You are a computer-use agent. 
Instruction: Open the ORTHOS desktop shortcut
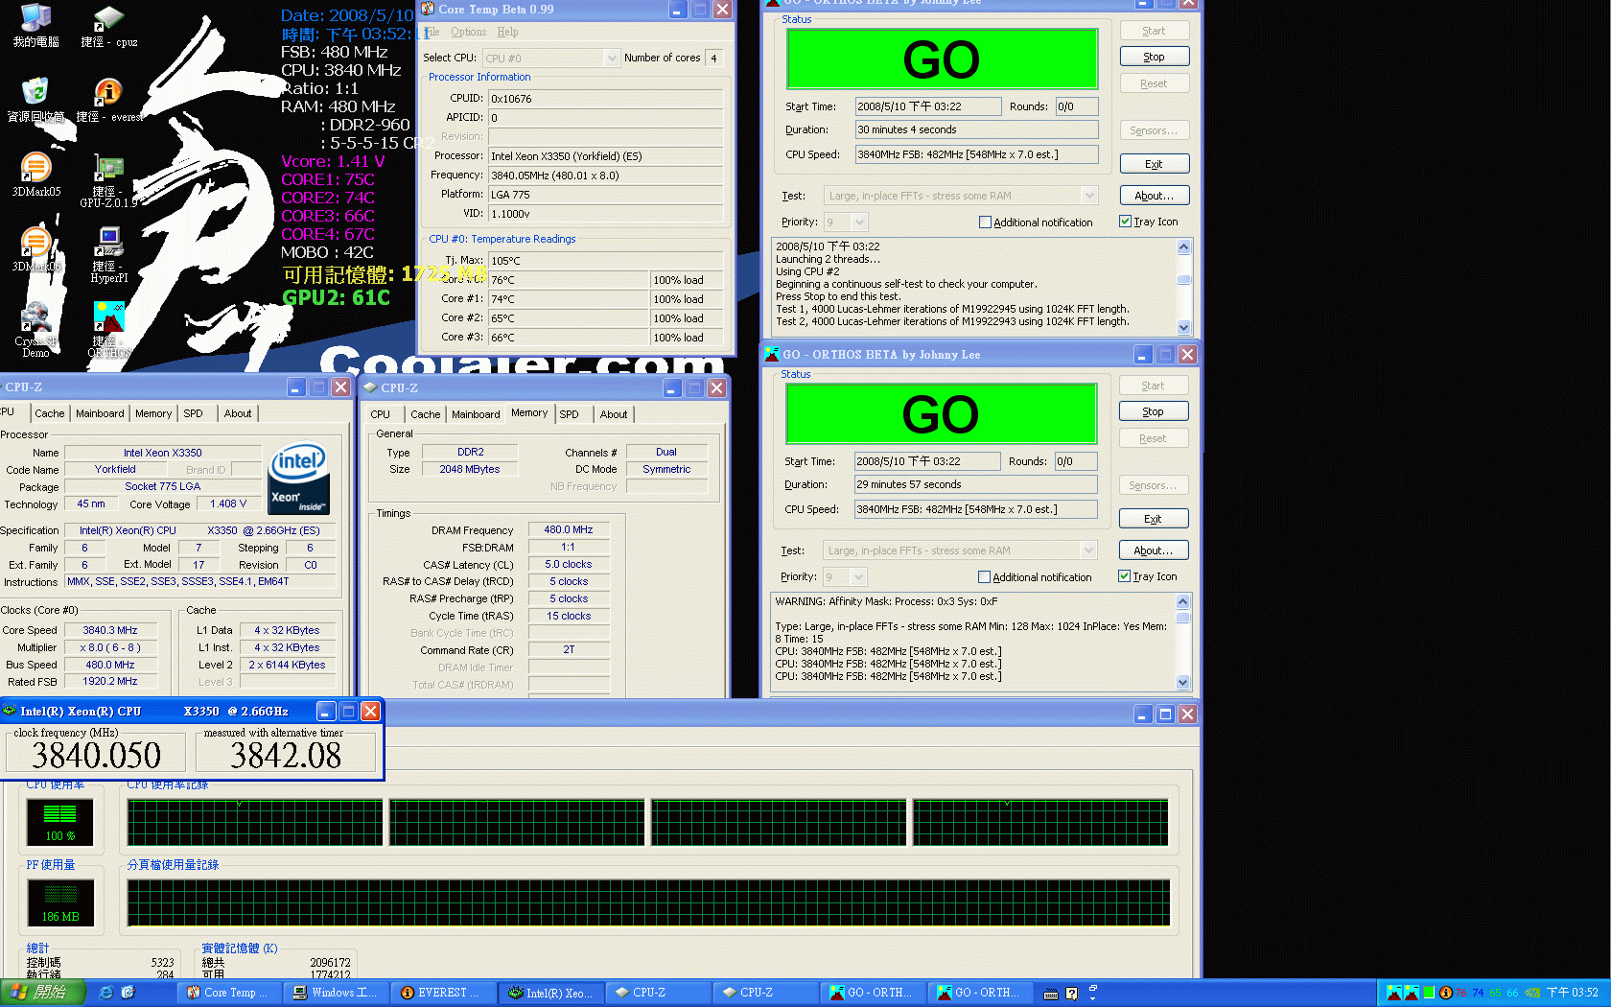(x=108, y=330)
